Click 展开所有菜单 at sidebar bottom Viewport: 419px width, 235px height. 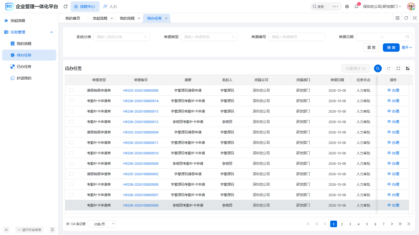click(29, 230)
